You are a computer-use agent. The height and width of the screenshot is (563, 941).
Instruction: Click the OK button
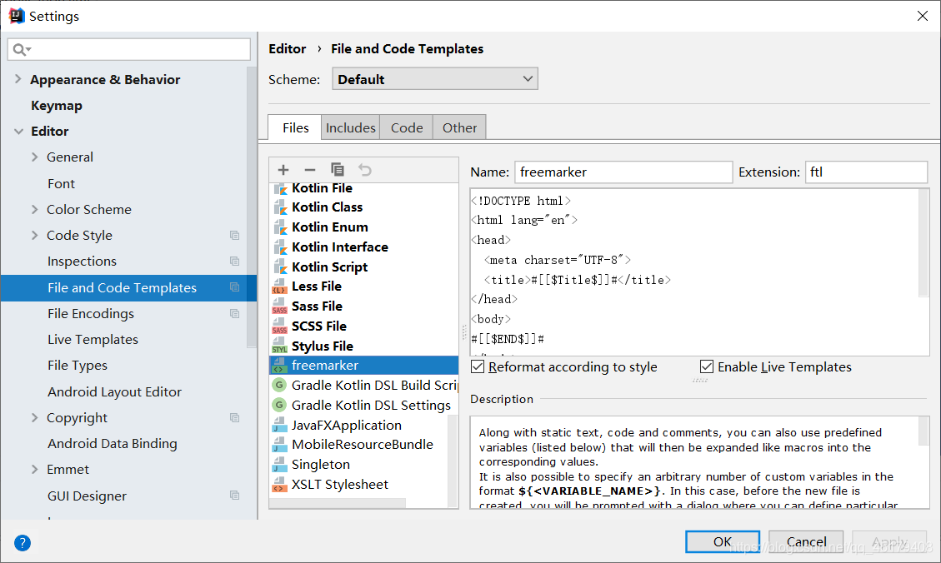(x=723, y=542)
